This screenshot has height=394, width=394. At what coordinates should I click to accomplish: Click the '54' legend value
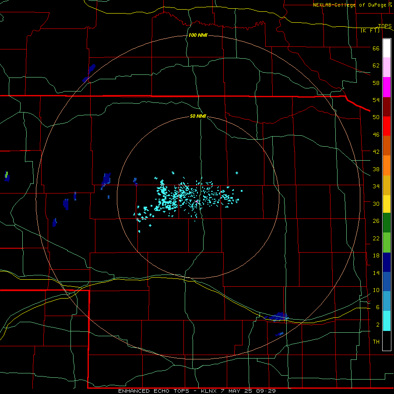coord(376,100)
